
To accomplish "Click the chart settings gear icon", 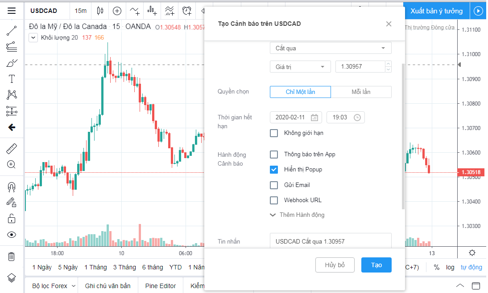I will 472,253.
